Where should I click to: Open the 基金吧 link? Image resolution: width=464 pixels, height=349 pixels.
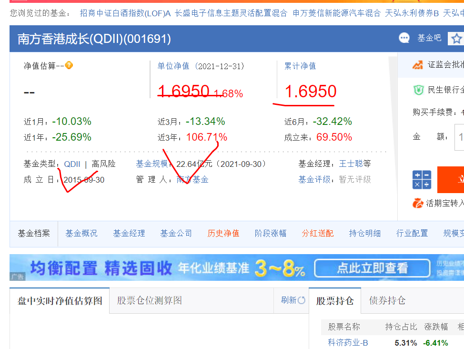429,38
